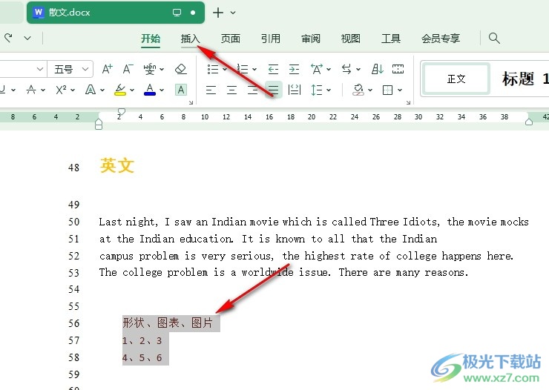
Task: Add a new document tab with plus
Action: (x=218, y=13)
